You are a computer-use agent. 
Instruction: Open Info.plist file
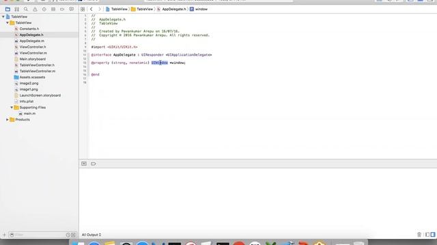pyautogui.click(x=27, y=101)
